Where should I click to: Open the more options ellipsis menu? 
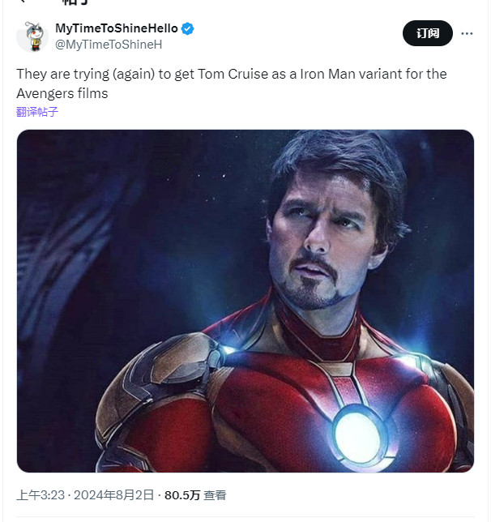pyautogui.click(x=467, y=33)
